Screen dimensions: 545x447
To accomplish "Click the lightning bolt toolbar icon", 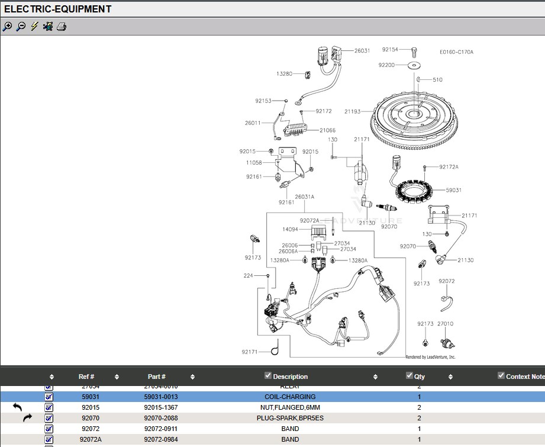I will tap(34, 27).
